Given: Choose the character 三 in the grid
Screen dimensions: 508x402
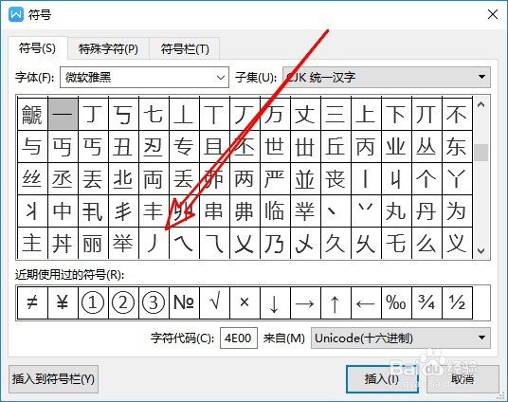Looking at the screenshot, I should click(x=336, y=115).
